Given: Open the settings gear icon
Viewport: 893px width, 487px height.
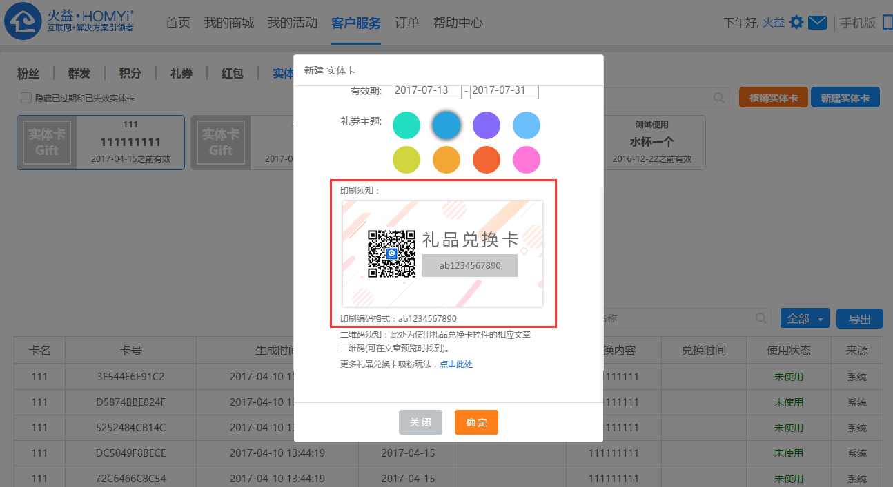Looking at the screenshot, I should (x=796, y=23).
